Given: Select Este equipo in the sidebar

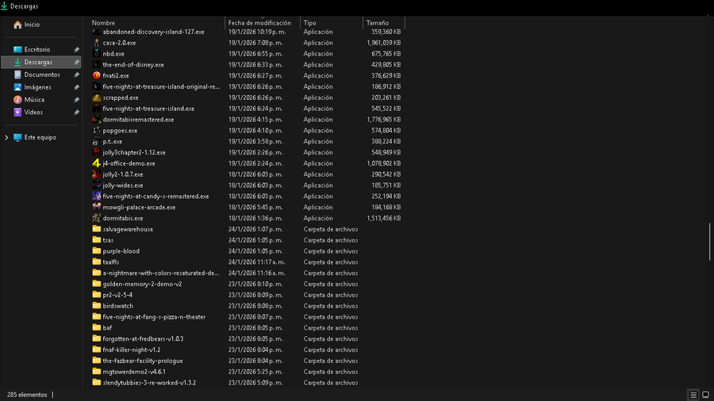Looking at the screenshot, I should [x=40, y=137].
